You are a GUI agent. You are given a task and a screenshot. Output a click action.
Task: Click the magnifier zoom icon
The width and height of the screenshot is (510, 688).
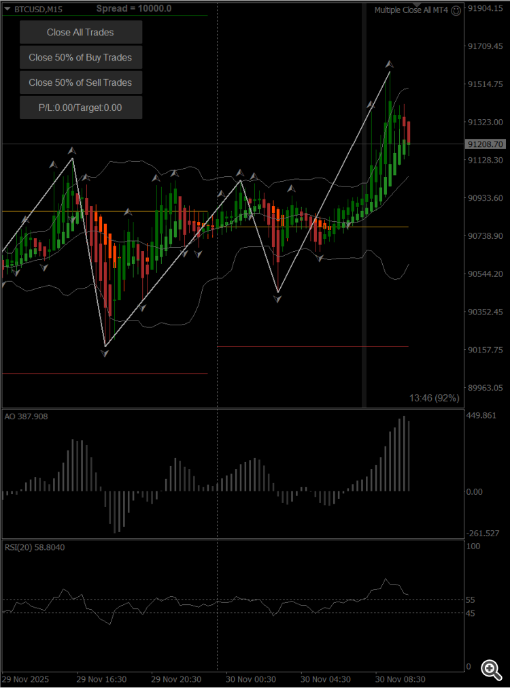pyautogui.click(x=491, y=670)
